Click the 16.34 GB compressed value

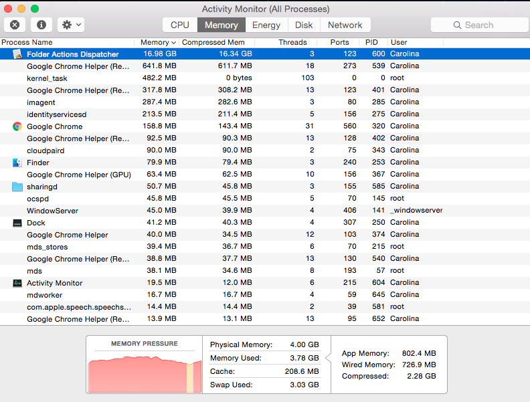pos(236,54)
